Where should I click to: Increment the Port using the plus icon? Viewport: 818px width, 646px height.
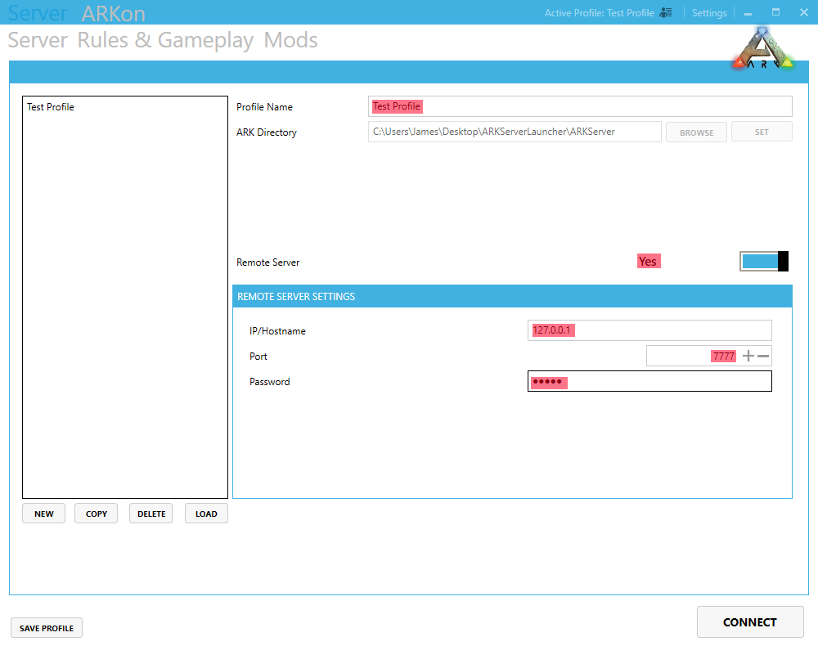(x=748, y=356)
